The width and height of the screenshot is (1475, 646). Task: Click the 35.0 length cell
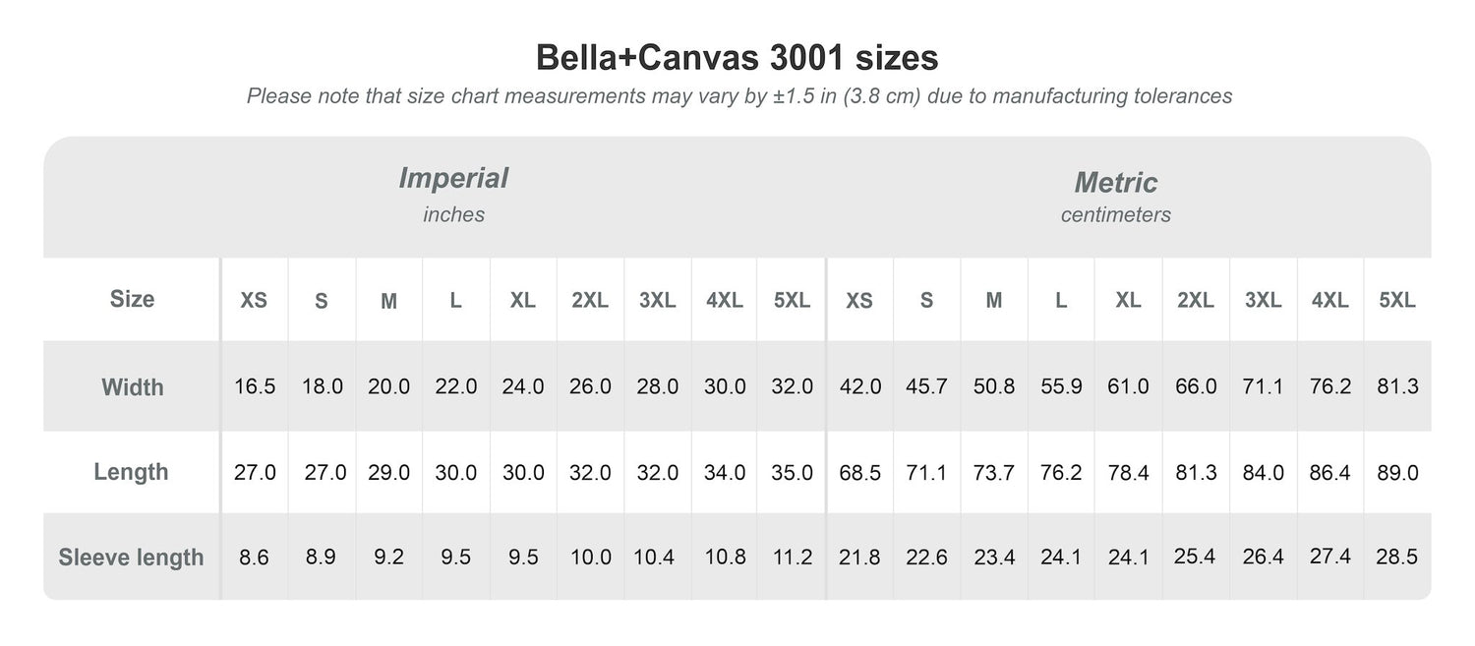(x=792, y=473)
